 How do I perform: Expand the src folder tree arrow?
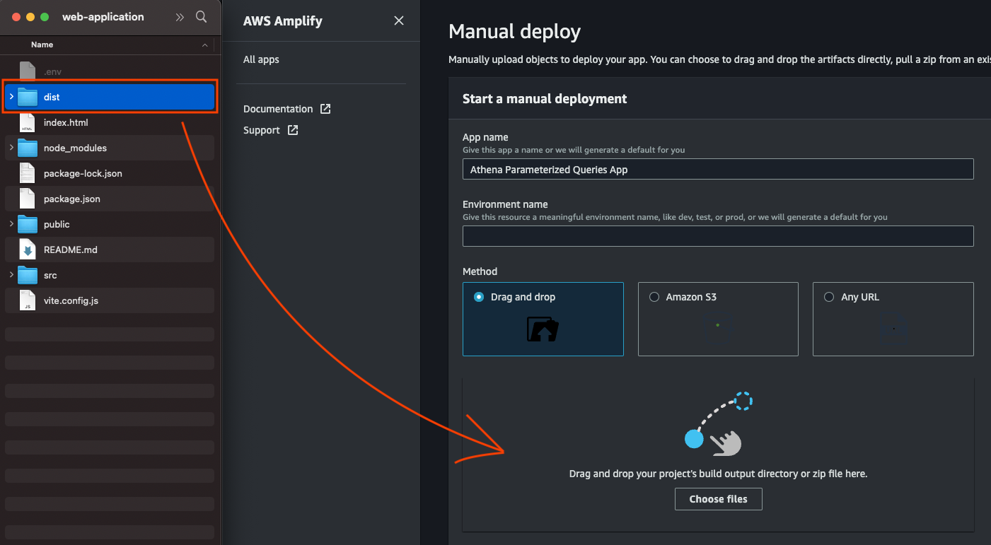coord(11,275)
